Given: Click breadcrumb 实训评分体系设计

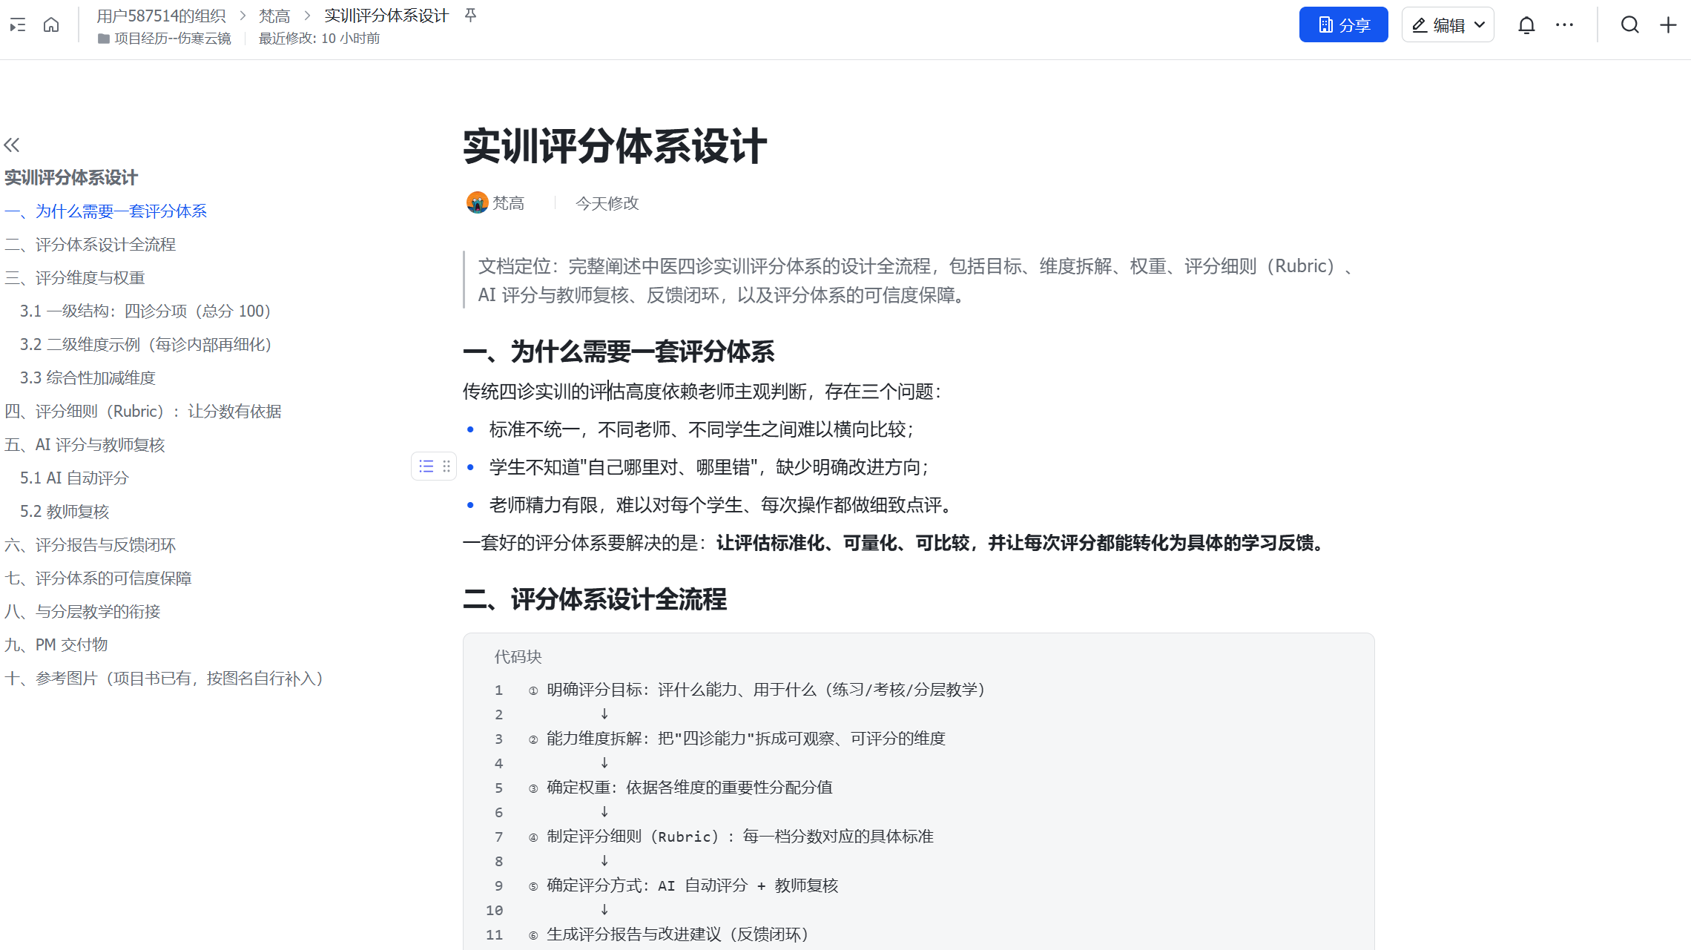Looking at the screenshot, I should (386, 16).
